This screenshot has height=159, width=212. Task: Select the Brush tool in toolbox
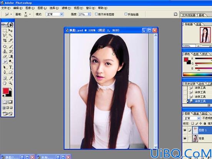(x=10, y=47)
